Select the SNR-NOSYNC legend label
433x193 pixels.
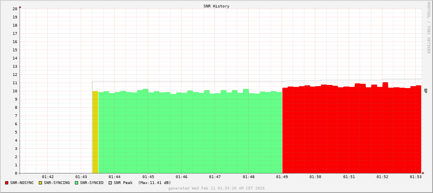pyautogui.click(x=22, y=183)
